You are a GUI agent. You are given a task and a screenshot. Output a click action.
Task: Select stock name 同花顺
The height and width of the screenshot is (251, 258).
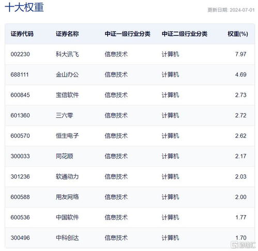[x=65, y=156]
